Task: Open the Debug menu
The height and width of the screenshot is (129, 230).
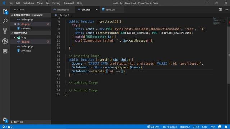Action: pos(56,3)
